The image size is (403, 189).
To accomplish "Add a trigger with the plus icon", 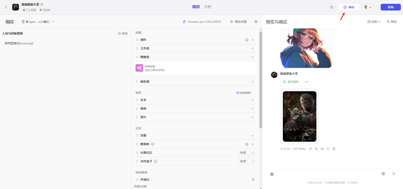I will 252,82.
